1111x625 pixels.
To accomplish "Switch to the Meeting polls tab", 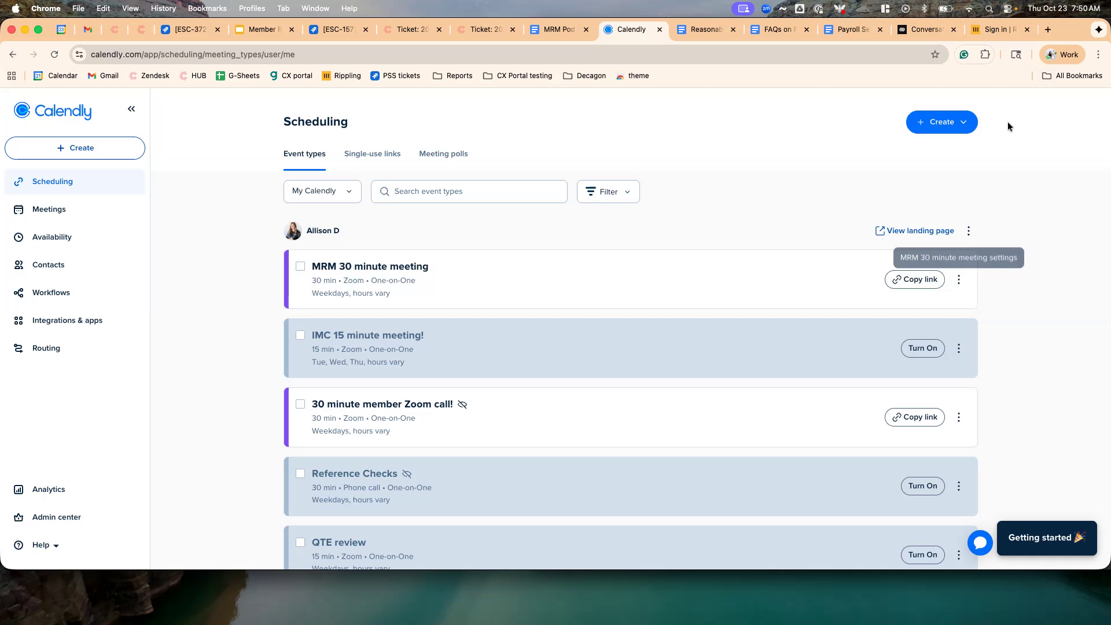I will (x=443, y=154).
